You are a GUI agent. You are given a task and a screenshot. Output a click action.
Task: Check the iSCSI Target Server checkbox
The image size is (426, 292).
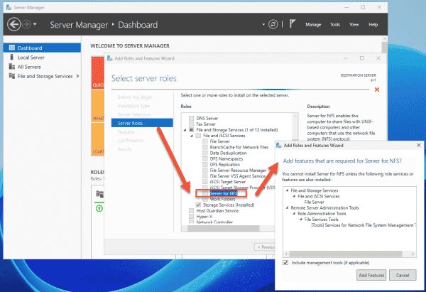tap(205, 182)
